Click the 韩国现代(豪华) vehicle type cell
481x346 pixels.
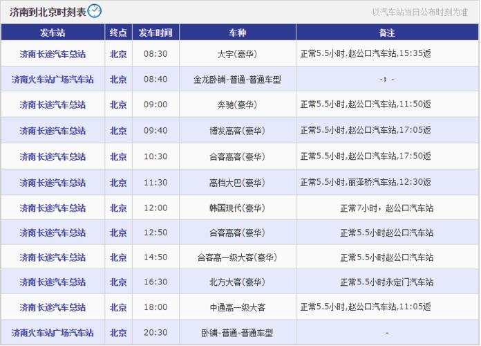[x=238, y=208]
